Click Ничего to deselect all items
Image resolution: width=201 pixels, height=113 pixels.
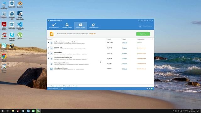[x=75, y=86]
